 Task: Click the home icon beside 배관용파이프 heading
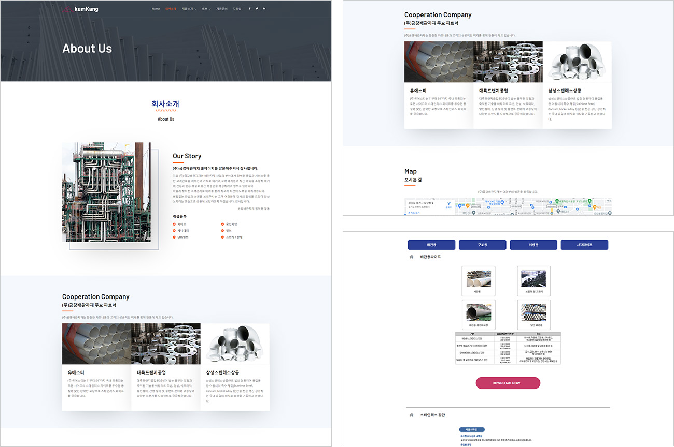412,257
